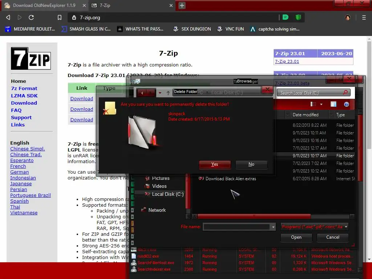Open the Home link in sidebar
Viewport: 372px width, 279px height.
point(19,81)
